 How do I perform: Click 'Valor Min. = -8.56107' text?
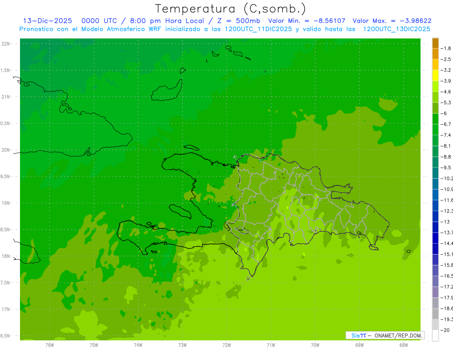click(x=307, y=21)
